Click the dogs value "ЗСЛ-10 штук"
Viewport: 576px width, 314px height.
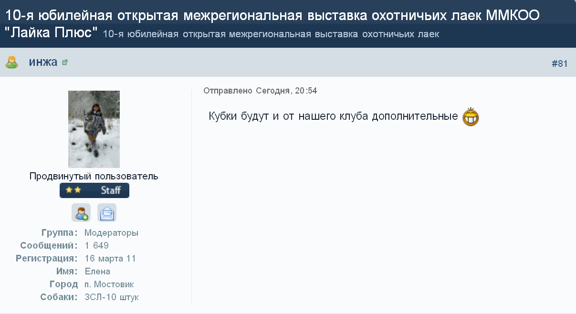(x=112, y=297)
